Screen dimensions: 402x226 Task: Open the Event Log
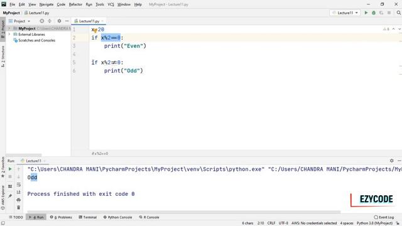point(384,217)
